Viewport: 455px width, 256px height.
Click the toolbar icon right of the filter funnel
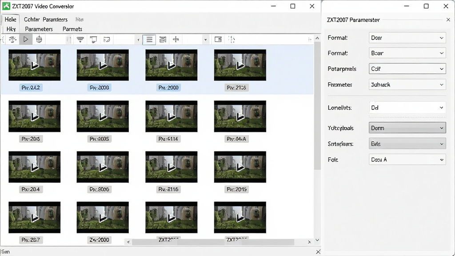93,40
